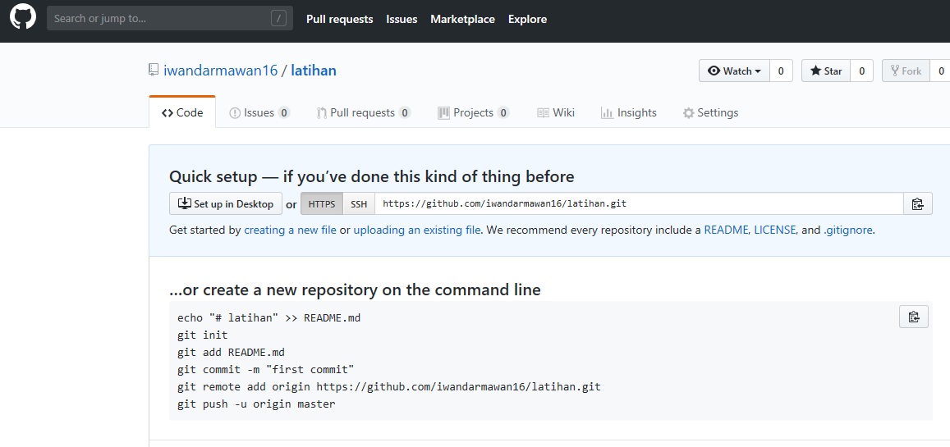Click Set up in Desktop button
The width and height of the screenshot is (950, 447).
pyautogui.click(x=226, y=204)
